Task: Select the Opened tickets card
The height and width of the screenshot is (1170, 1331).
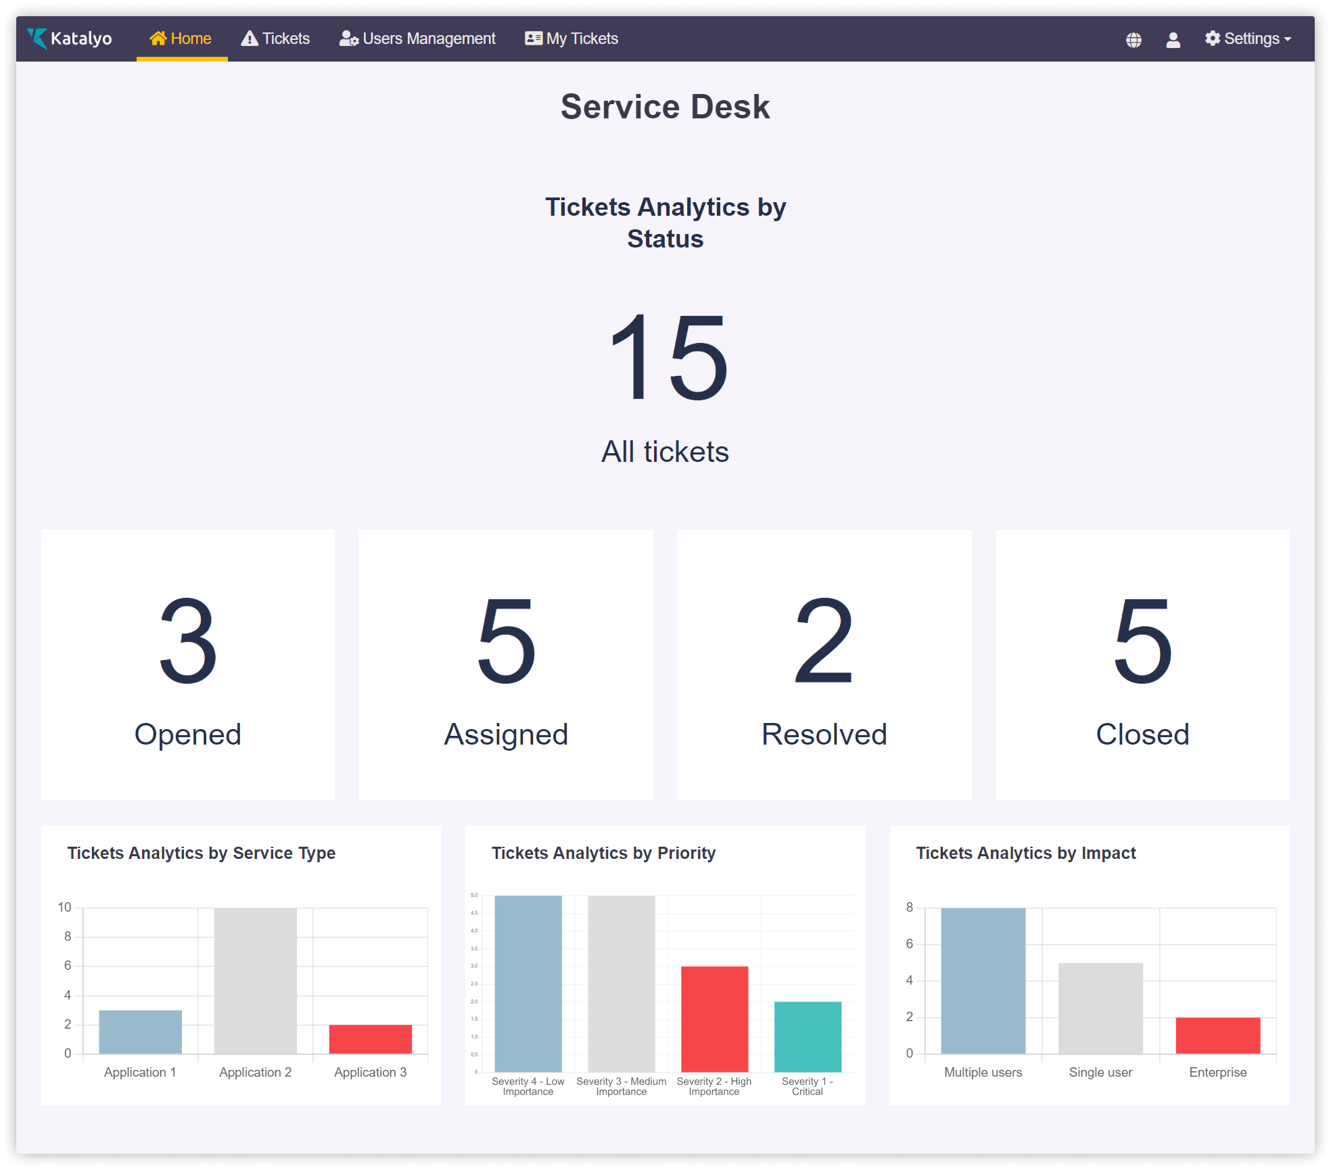Action: click(x=187, y=664)
